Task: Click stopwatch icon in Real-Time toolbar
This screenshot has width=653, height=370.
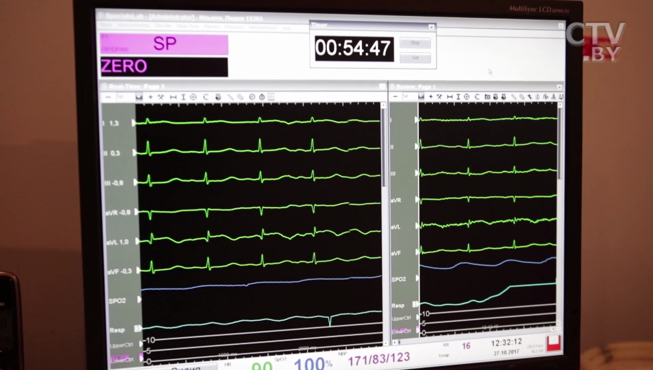Action: point(262,97)
